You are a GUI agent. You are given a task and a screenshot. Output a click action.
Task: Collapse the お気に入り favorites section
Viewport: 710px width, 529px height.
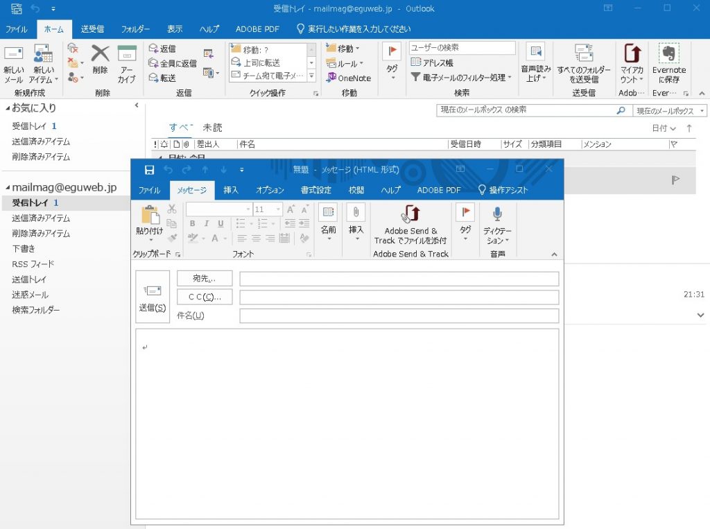(7, 108)
